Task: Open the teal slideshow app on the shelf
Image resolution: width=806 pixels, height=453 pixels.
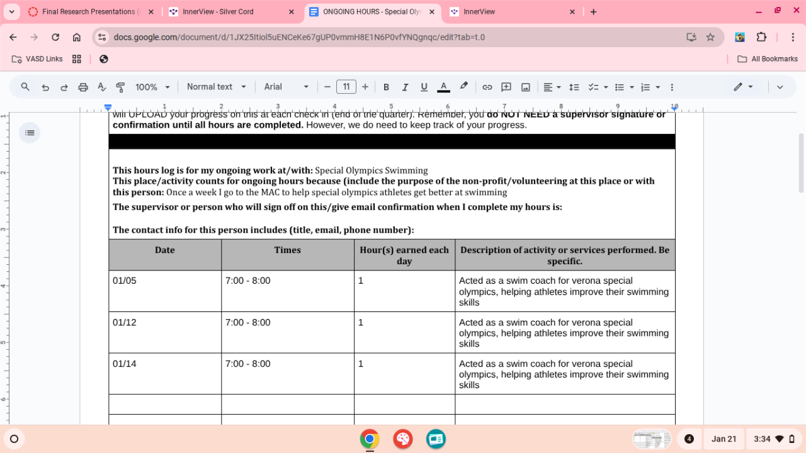Action: click(x=436, y=439)
